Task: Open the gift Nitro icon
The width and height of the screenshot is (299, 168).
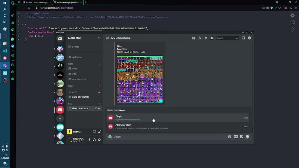Action: [x=229, y=137]
